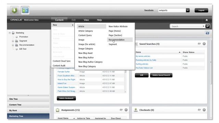Collapse the Marketing tree node
The height and width of the screenshot is (123, 219).
click(x=10, y=33)
